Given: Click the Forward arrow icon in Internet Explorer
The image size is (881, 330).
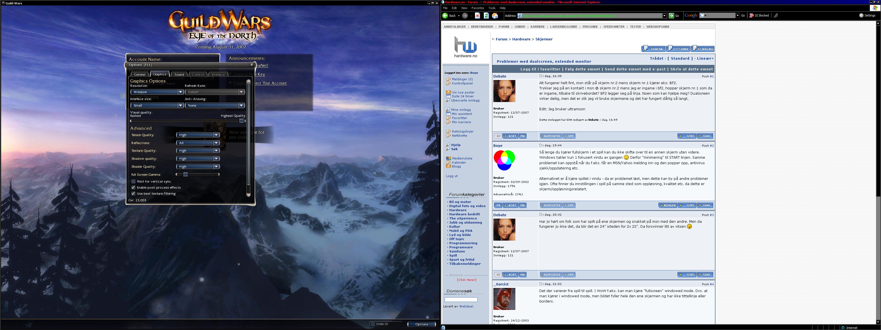Looking at the screenshot, I should (465, 16).
